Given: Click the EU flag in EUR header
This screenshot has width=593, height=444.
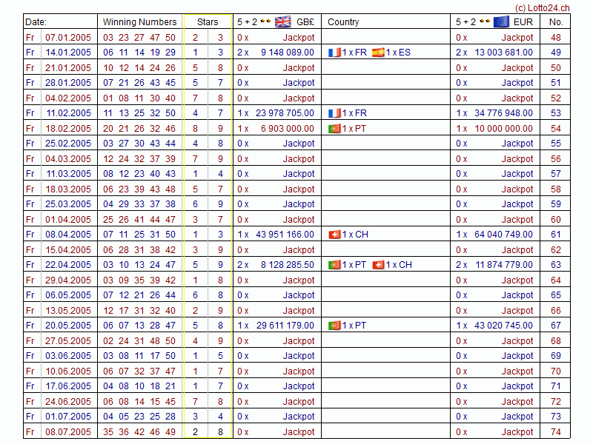Looking at the screenshot, I should coord(501,21).
